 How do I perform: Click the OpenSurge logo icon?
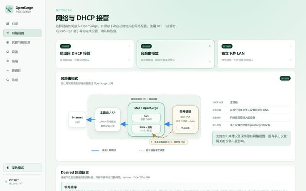tap(9, 9)
